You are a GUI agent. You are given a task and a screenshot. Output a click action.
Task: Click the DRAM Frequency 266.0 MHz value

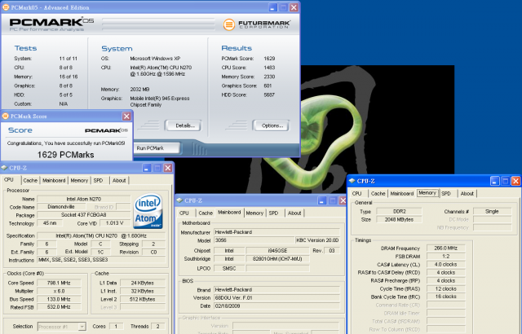pos(446,248)
